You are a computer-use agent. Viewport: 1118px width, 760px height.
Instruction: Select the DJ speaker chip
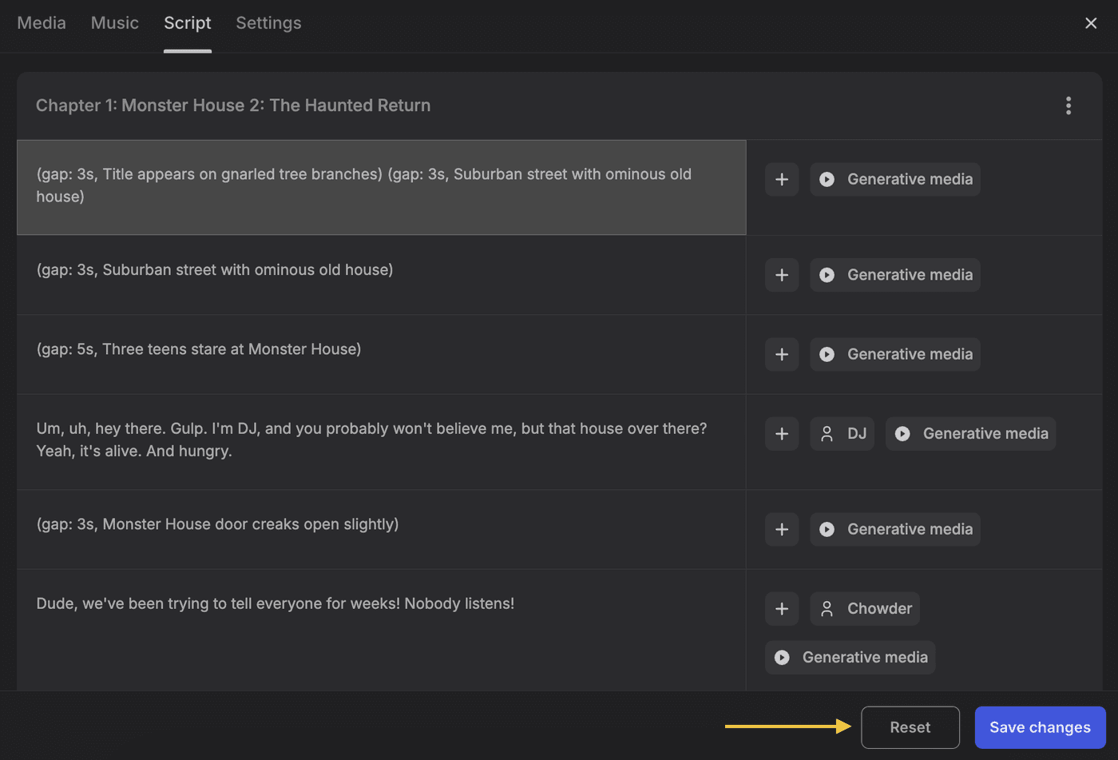pyautogui.click(x=842, y=434)
